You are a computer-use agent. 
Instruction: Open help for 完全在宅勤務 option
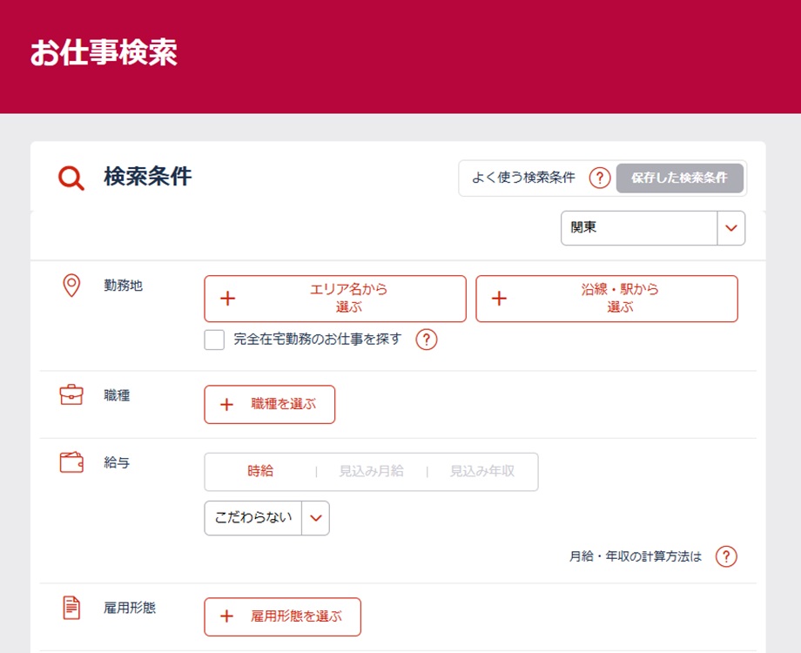(x=426, y=340)
